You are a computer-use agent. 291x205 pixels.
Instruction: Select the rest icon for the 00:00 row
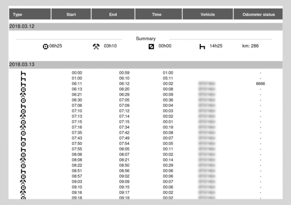pos(24,73)
